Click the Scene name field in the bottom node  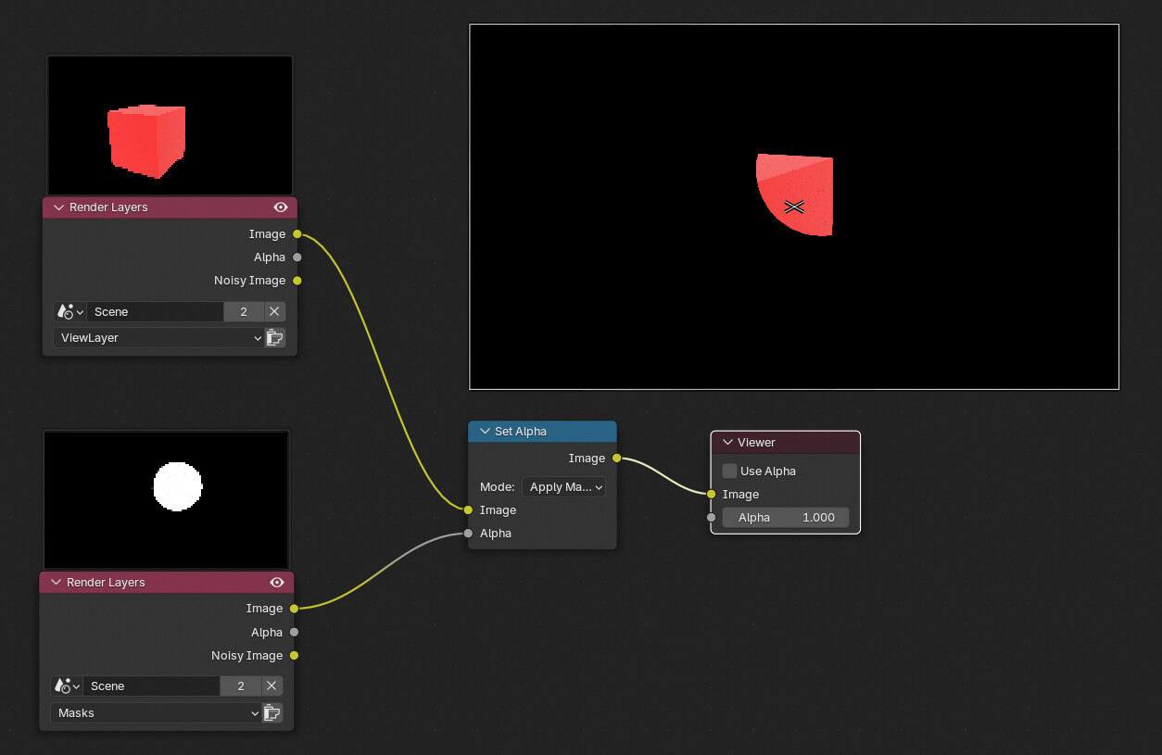[152, 686]
